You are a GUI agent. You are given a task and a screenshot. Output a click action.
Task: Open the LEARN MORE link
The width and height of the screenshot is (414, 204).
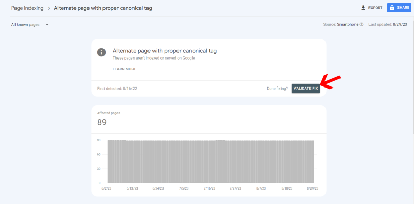coord(124,69)
